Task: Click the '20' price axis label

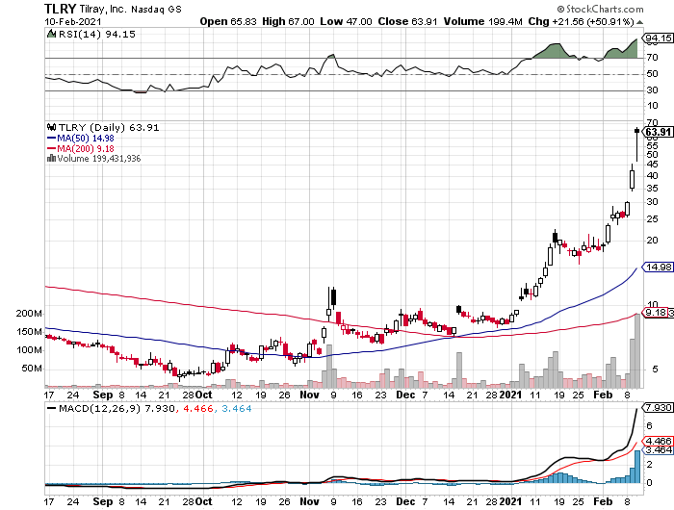Action: pyautogui.click(x=652, y=241)
